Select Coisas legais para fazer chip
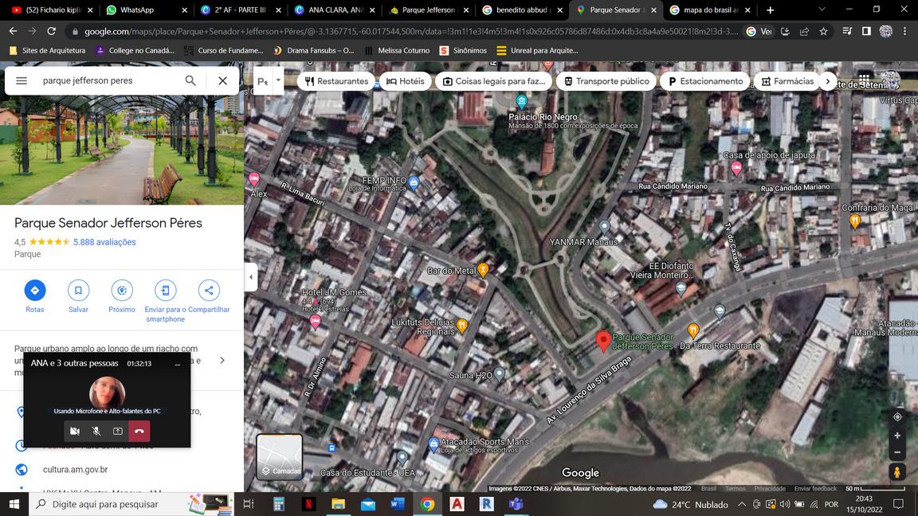The image size is (918, 516). (x=493, y=81)
